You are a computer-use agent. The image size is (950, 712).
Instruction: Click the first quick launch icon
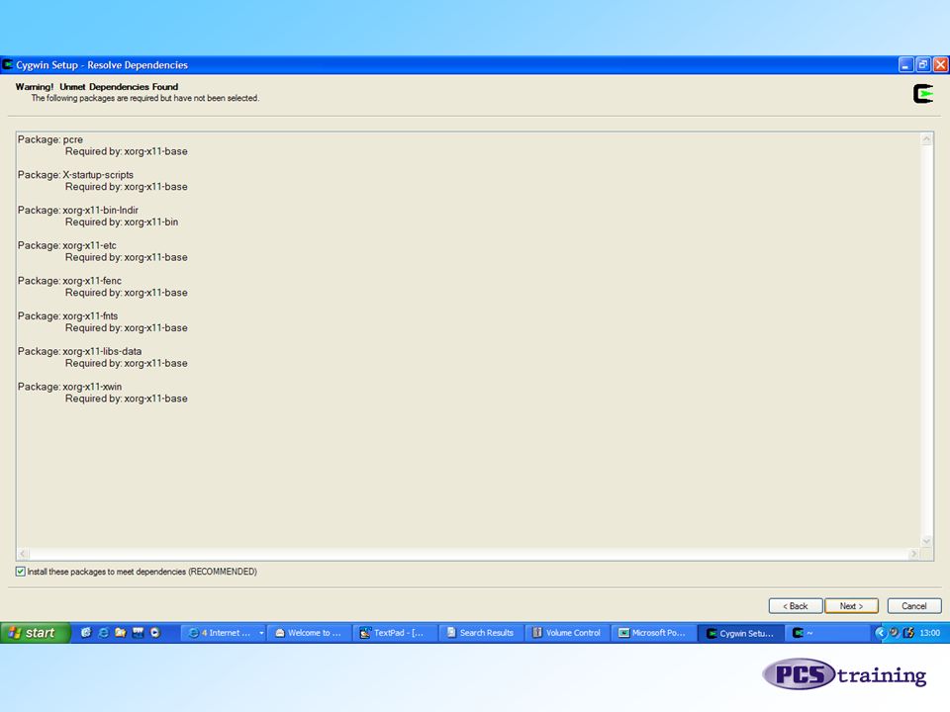tap(86, 633)
